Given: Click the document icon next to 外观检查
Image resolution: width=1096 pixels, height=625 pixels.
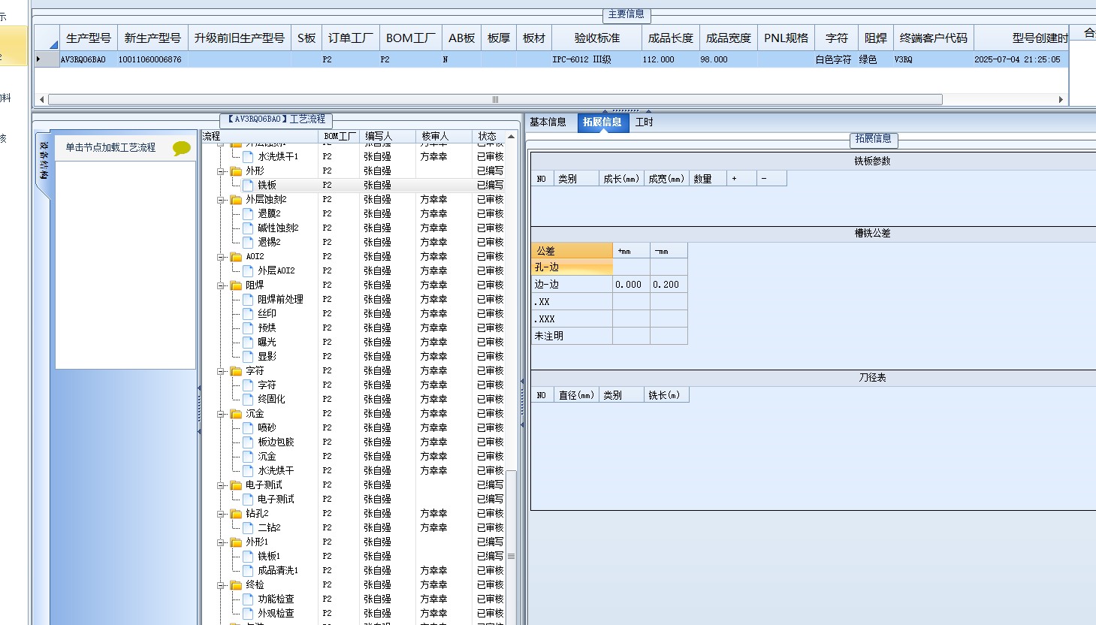Looking at the screenshot, I should point(248,614).
